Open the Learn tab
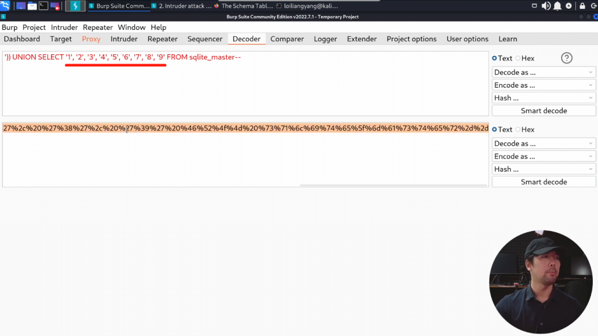The image size is (598, 336). pyautogui.click(x=507, y=39)
